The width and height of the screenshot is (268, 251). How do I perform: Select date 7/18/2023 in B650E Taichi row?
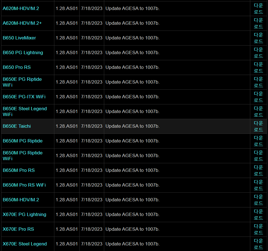pyautogui.click(x=92, y=126)
